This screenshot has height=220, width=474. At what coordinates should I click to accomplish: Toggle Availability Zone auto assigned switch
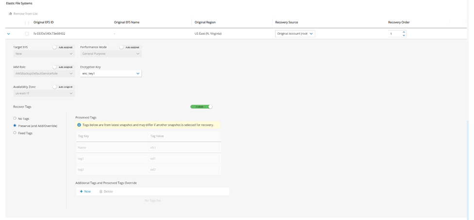(55, 87)
